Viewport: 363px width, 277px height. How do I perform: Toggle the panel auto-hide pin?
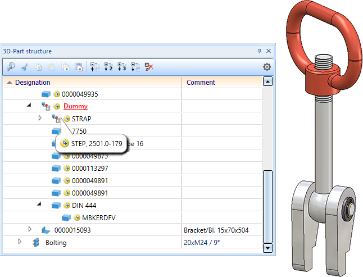259,51
